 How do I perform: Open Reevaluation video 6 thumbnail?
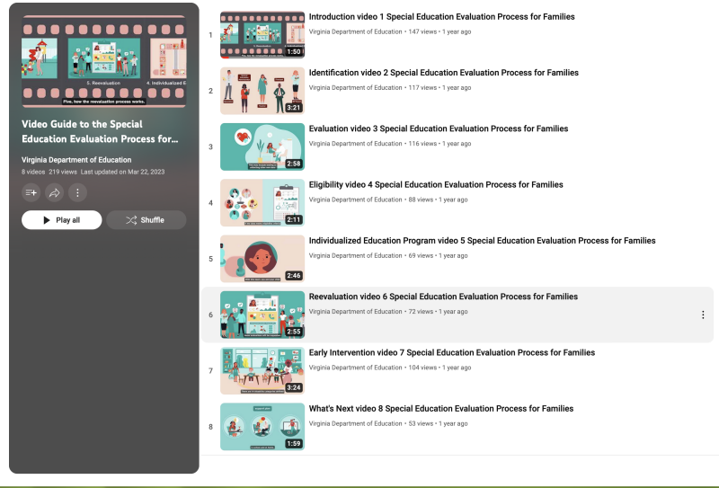(262, 315)
